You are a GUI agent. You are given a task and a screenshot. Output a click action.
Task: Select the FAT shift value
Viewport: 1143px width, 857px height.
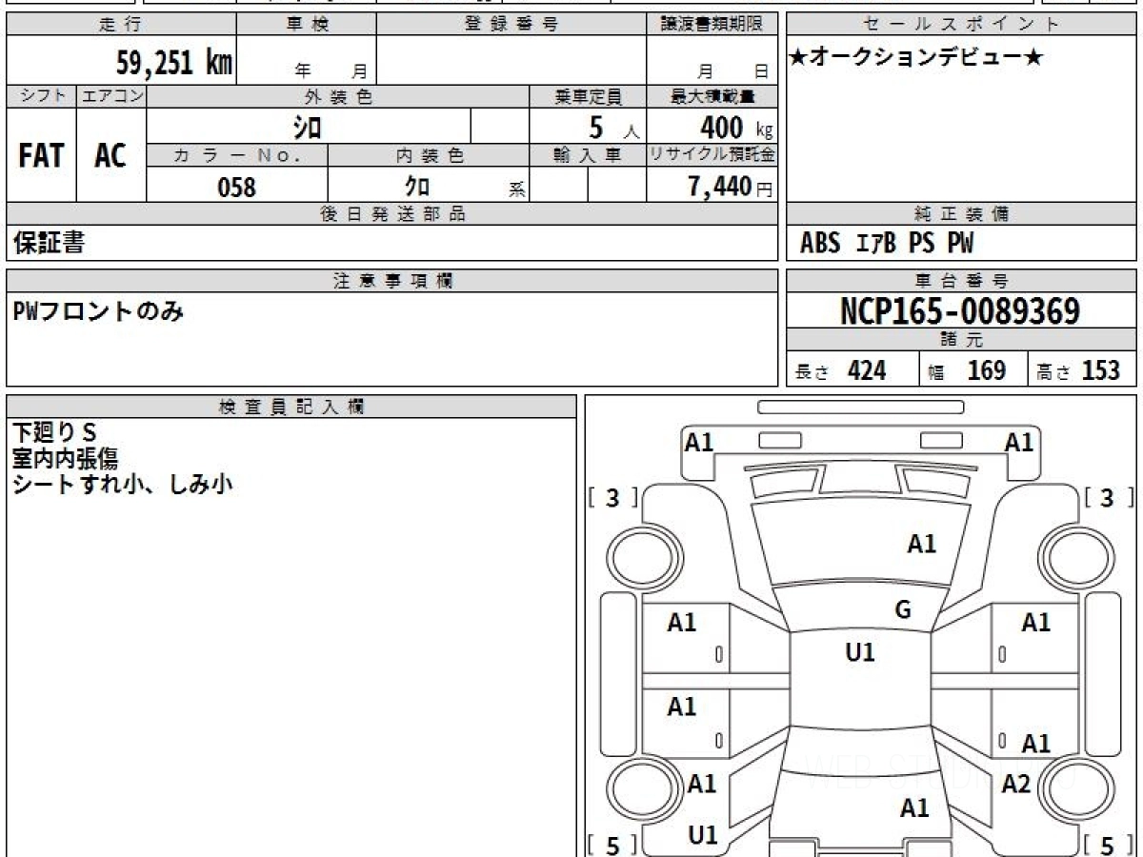(x=41, y=156)
